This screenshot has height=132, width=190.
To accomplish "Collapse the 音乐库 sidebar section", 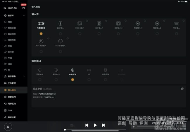I will 24,15.
